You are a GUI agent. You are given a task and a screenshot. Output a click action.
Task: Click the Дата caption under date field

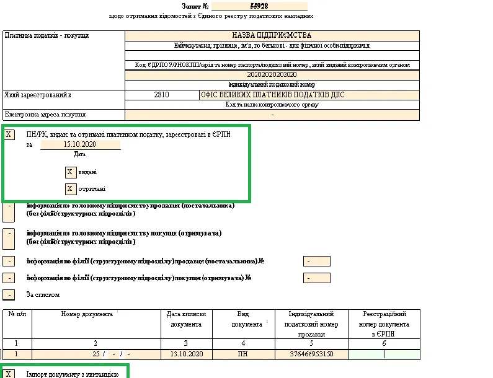[x=80, y=154]
